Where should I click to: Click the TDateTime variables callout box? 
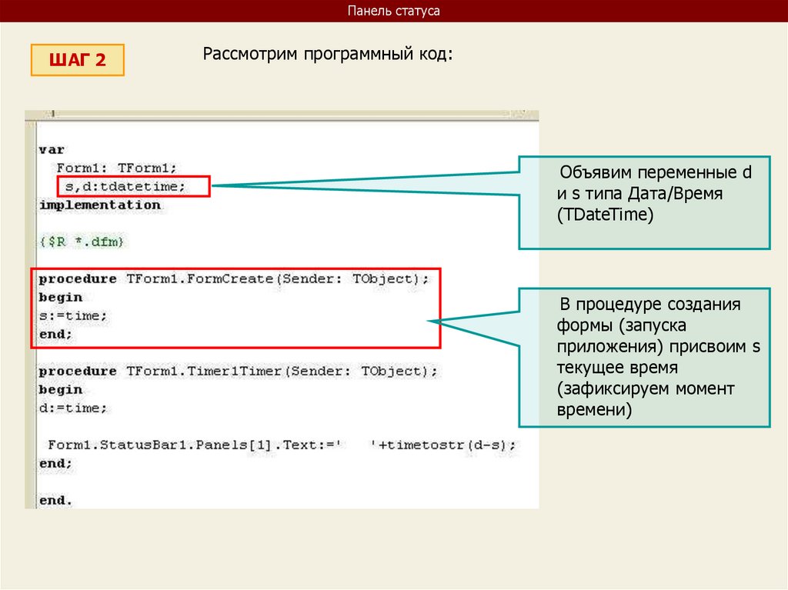(644, 202)
